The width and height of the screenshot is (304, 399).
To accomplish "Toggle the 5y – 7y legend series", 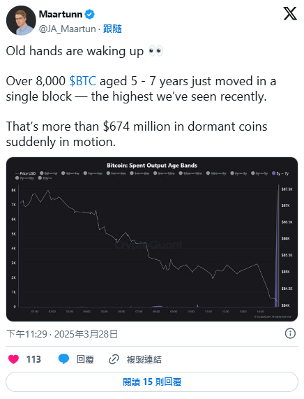I will [280, 173].
